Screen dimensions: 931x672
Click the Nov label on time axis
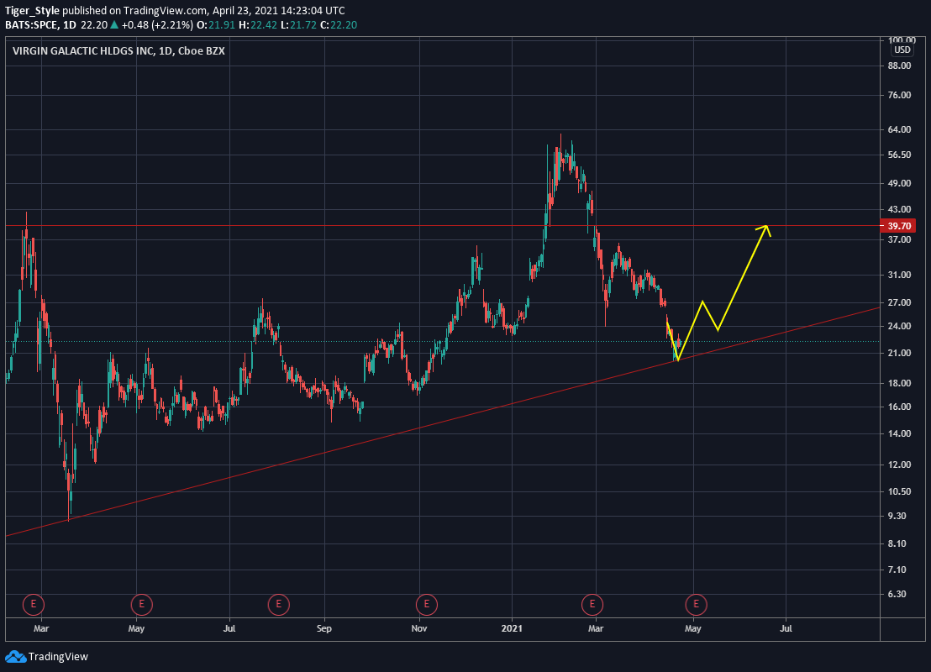(419, 628)
